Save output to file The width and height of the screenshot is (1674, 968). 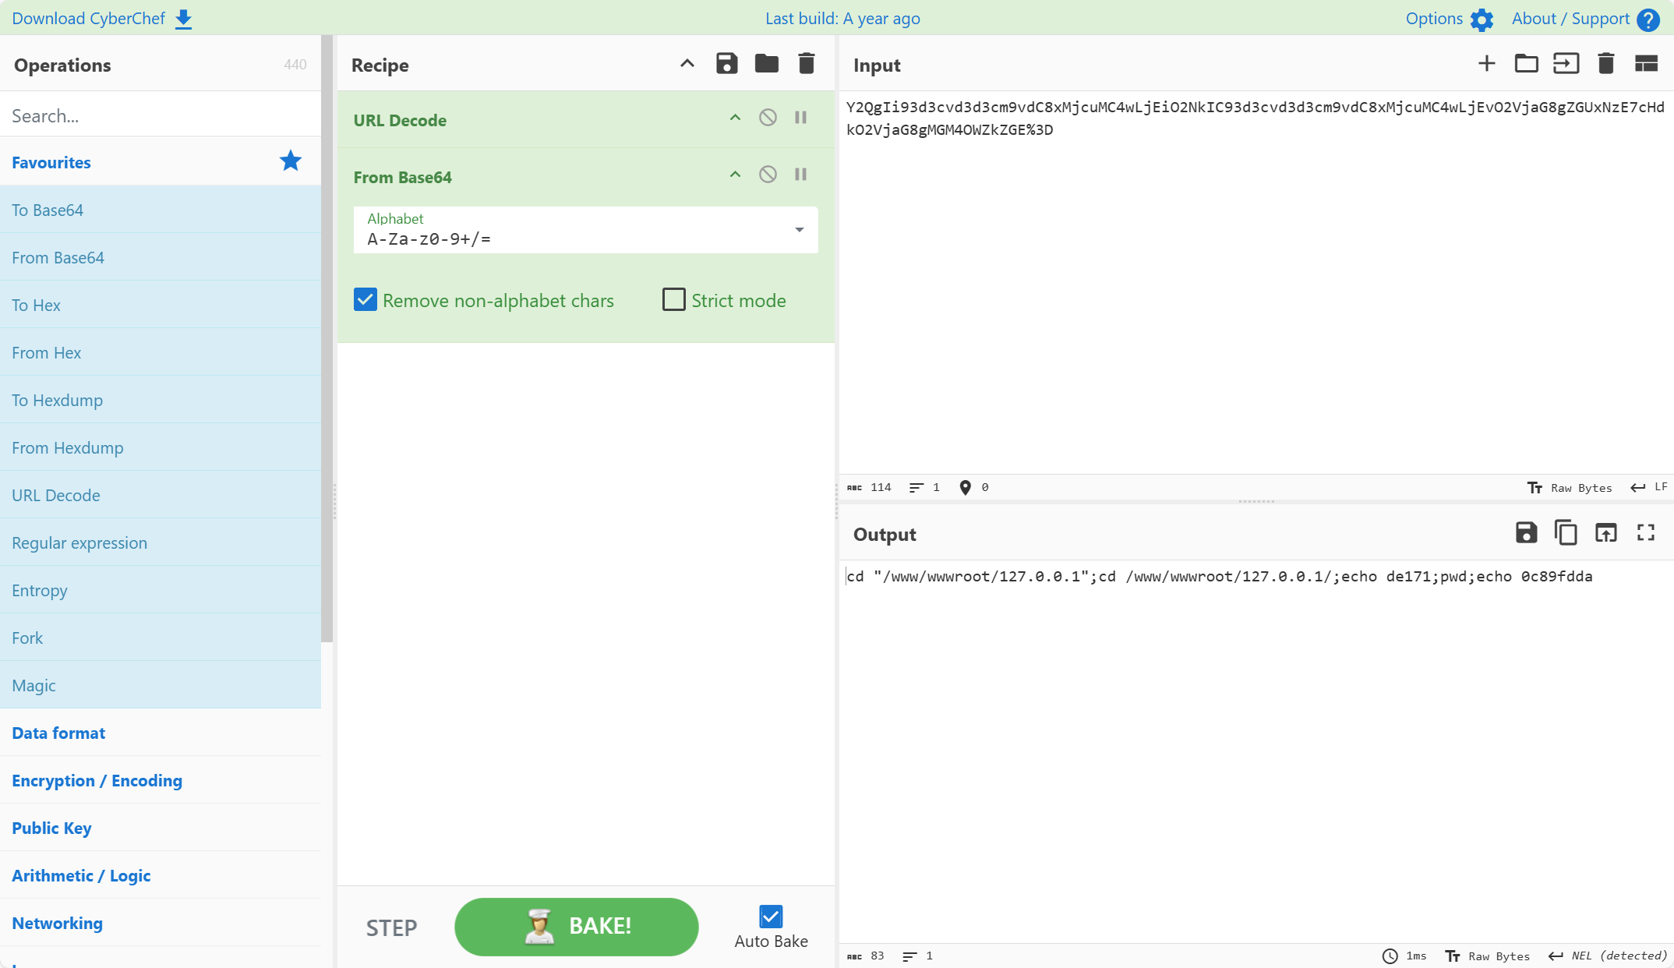[1526, 533]
